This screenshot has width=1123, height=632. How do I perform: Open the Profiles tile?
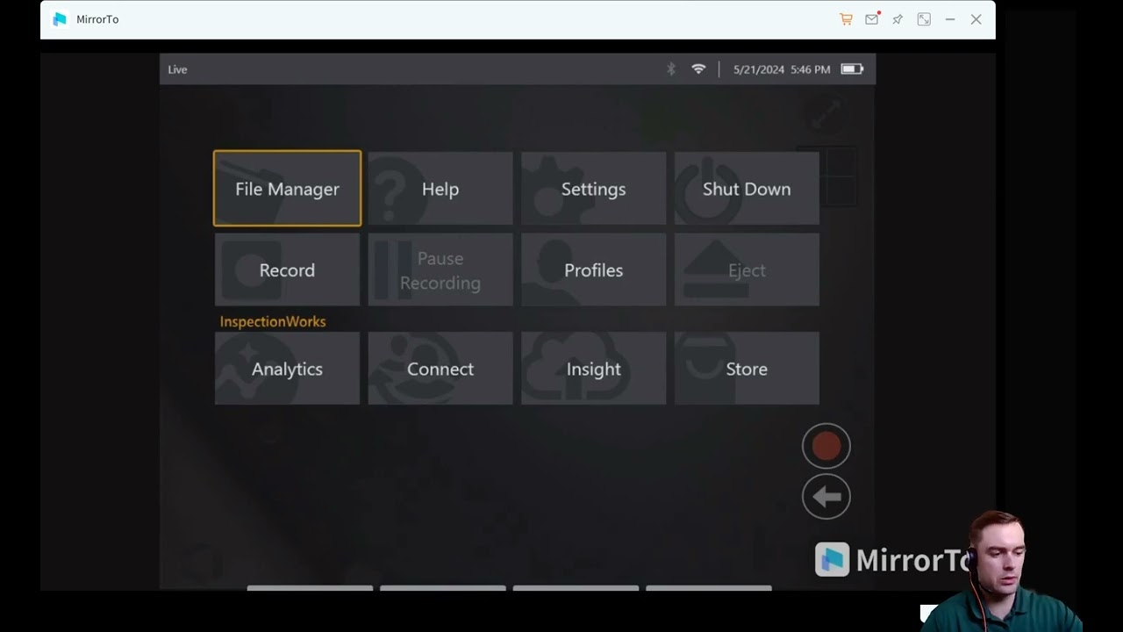[594, 269]
